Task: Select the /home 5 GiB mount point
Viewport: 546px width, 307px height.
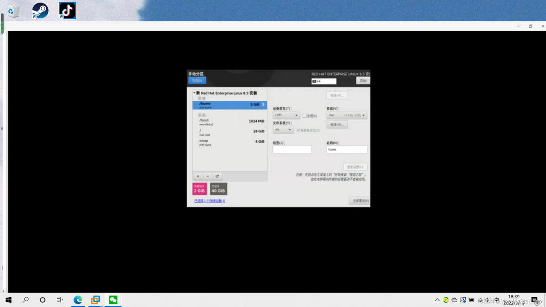Action: coord(229,105)
